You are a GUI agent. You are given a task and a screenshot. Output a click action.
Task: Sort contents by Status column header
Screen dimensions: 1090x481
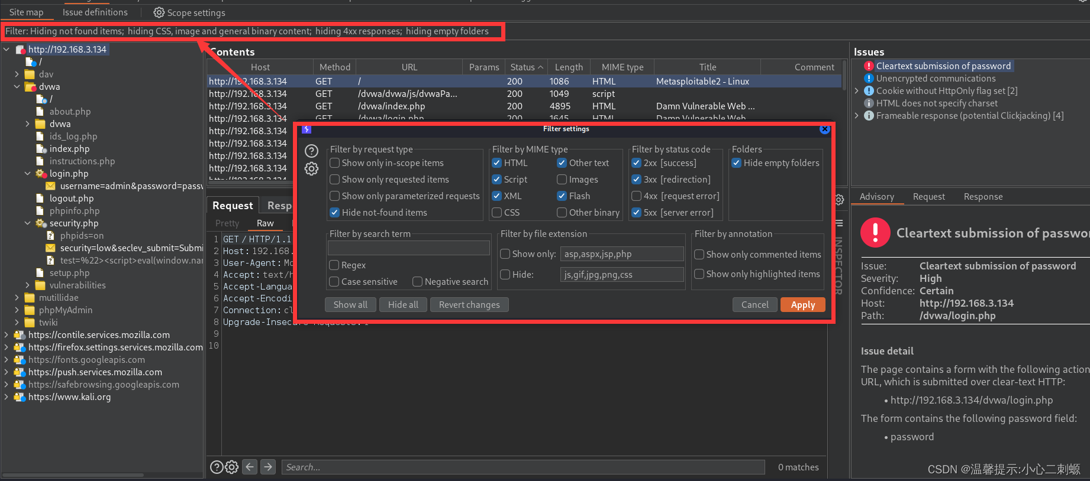pos(527,67)
